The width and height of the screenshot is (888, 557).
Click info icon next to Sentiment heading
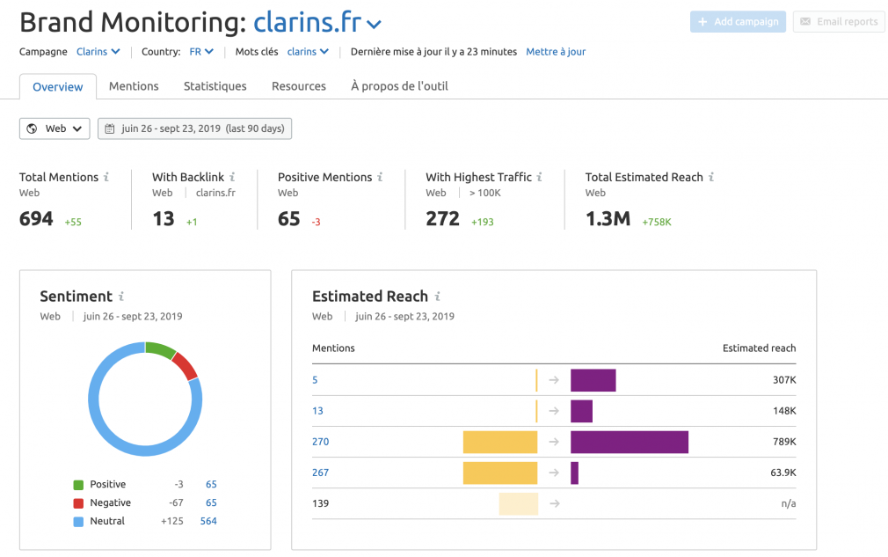coord(120,297)
